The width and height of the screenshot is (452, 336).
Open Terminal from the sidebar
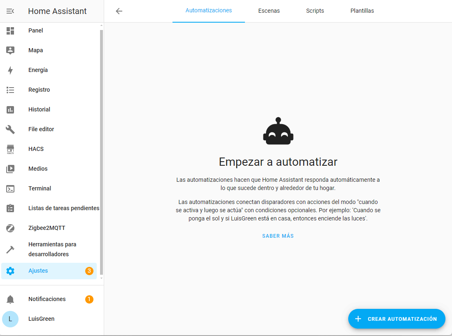(x=49, y=189)
